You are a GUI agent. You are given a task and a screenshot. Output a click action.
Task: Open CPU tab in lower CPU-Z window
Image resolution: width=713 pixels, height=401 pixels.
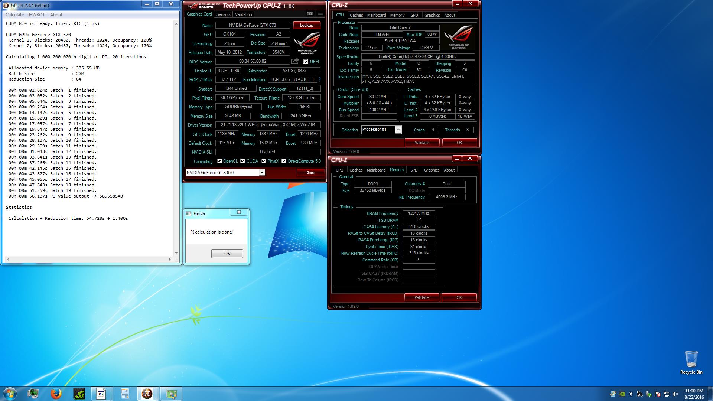(x=339, y=170)
